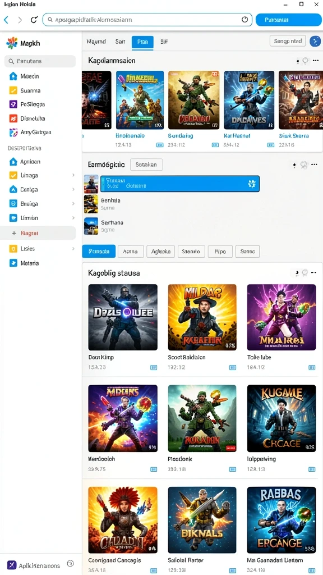323x575 pixels.
Task: Open more options for Eamdógktic section
Action: click(x=314, y=165)
